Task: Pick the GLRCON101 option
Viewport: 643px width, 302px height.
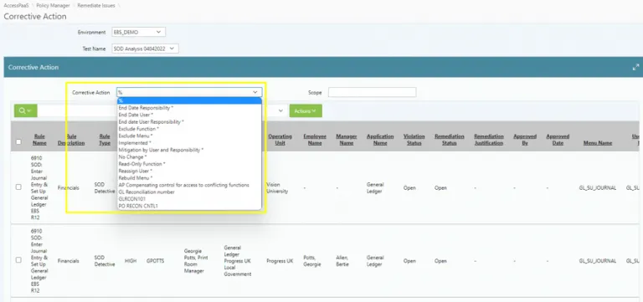Action: click(189, 199)
